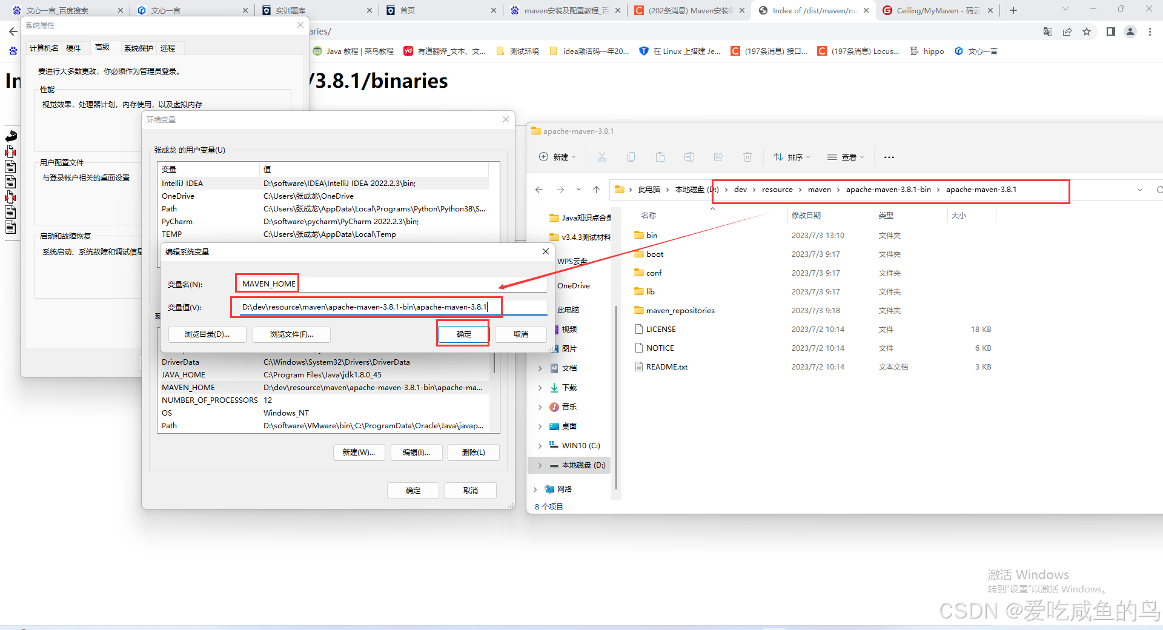Image resolution: width=1163 pixels, height=630 pixels.
Task: Toggle the browser side panel icon
Action: coord(1110,31)
